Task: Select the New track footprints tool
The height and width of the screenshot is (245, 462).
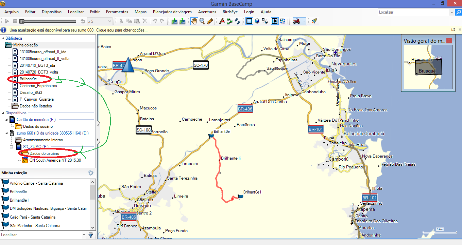Action: point(237,21)
